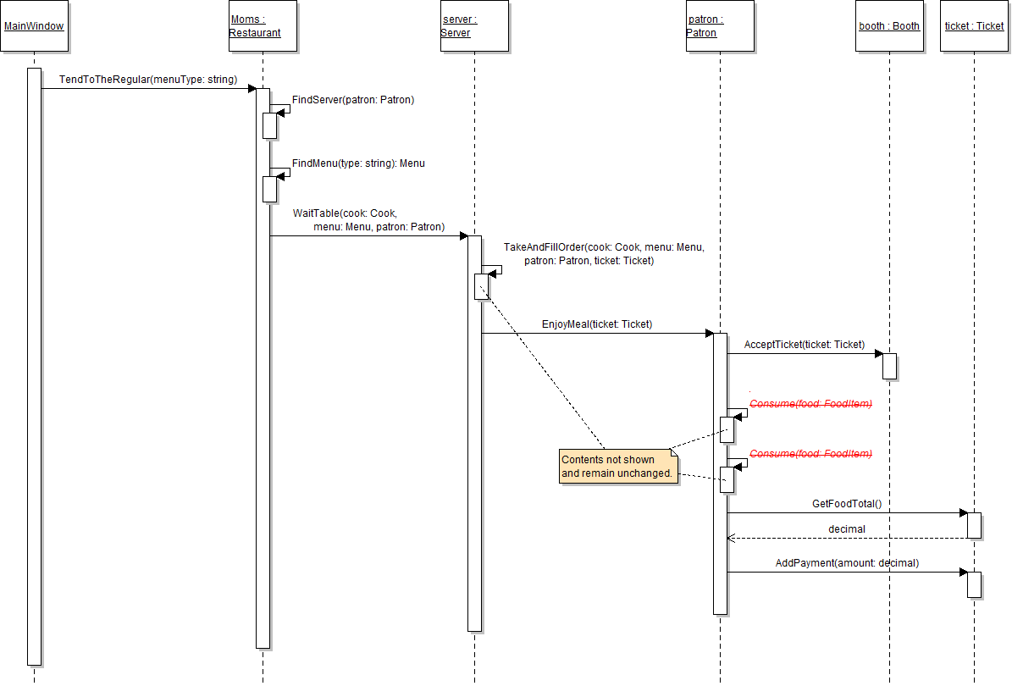This screenshot has height=686, width=1012.
Task: Select the lower struck-through Consume label
Action: [810, 454]
